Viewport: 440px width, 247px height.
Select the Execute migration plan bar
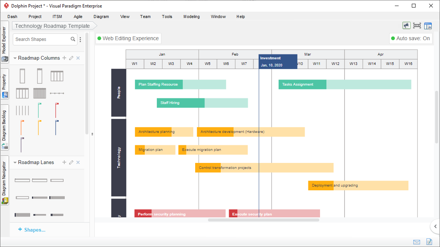(x=213, y=150)
